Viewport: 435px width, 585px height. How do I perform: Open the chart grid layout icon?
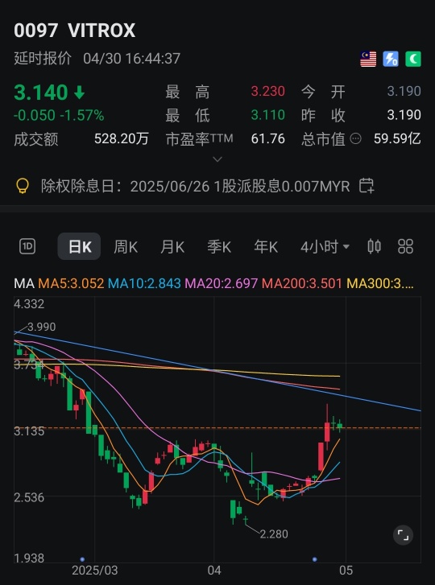click(405, 246)
